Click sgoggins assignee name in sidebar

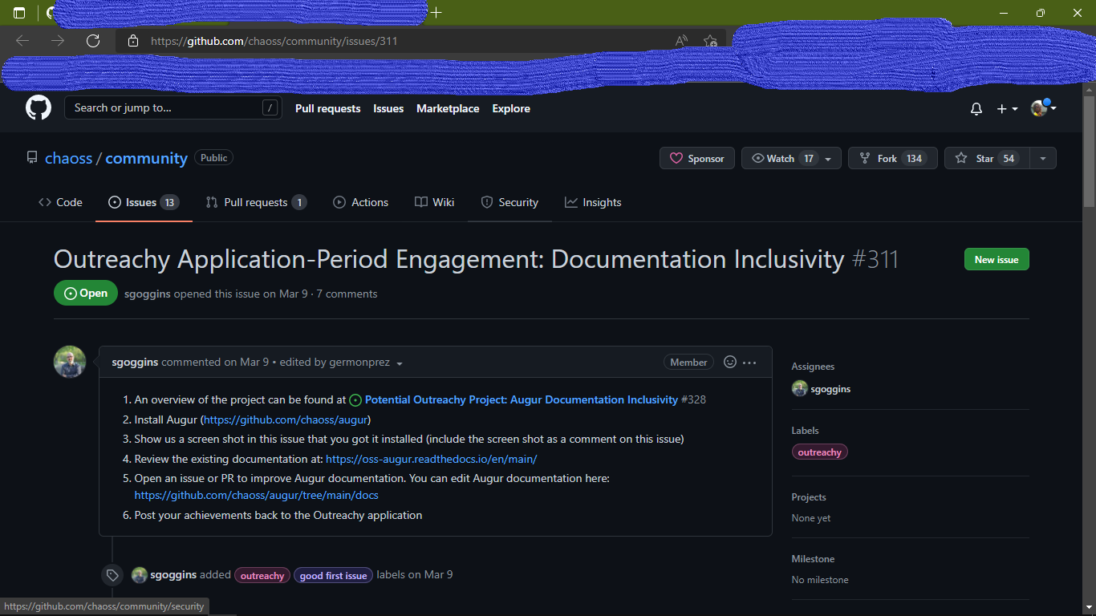[x=830, y=389]
